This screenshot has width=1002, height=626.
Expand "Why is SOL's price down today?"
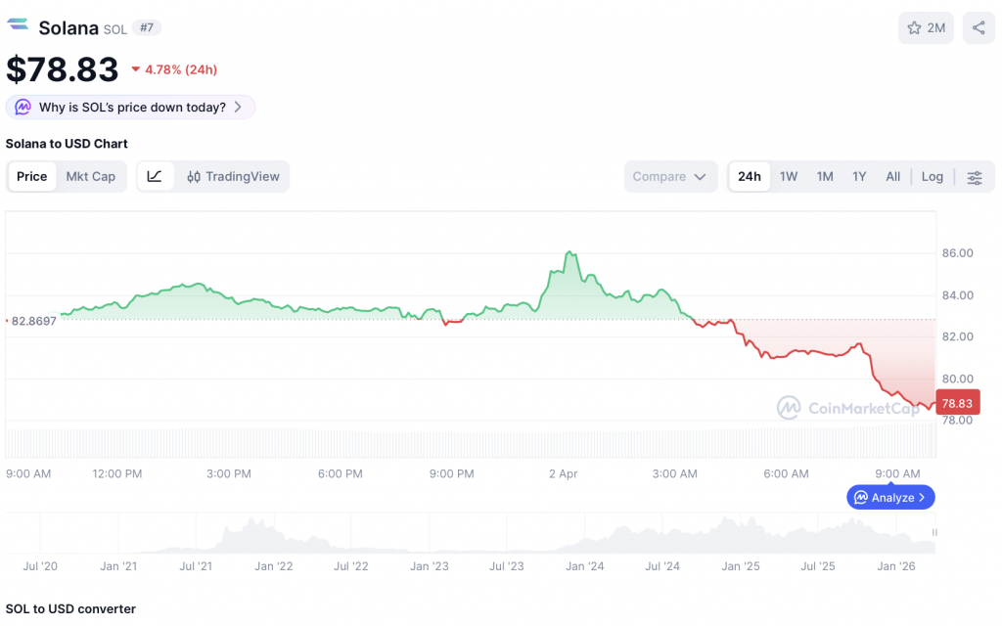(131, 107)
